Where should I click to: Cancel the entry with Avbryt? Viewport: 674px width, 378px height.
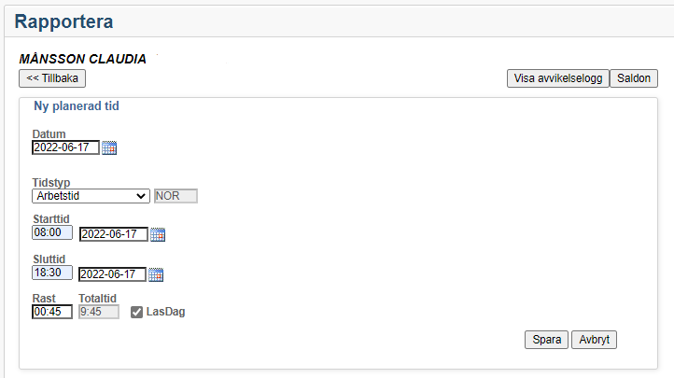pyautogui.click(x=594, y=340)
